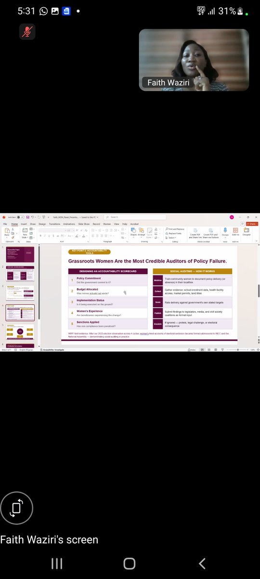The image size is (260, 579).
Task: Click the Notes button in status bar
Action: click(193, 349)
